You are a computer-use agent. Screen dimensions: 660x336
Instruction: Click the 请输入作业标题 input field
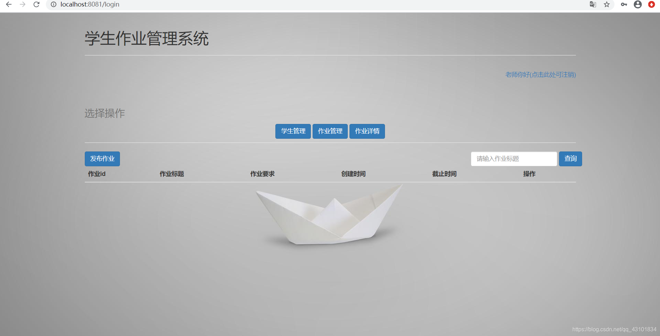point(513,159)
